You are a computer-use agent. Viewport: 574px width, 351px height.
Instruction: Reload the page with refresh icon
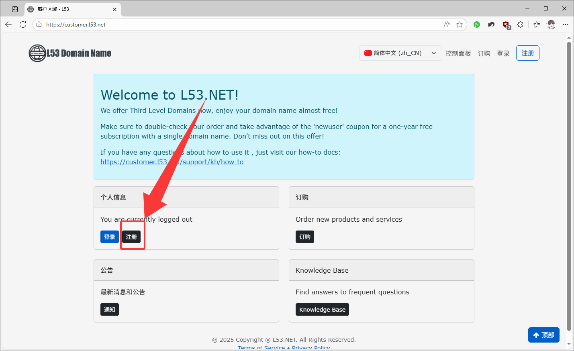[x=23, y=24]
